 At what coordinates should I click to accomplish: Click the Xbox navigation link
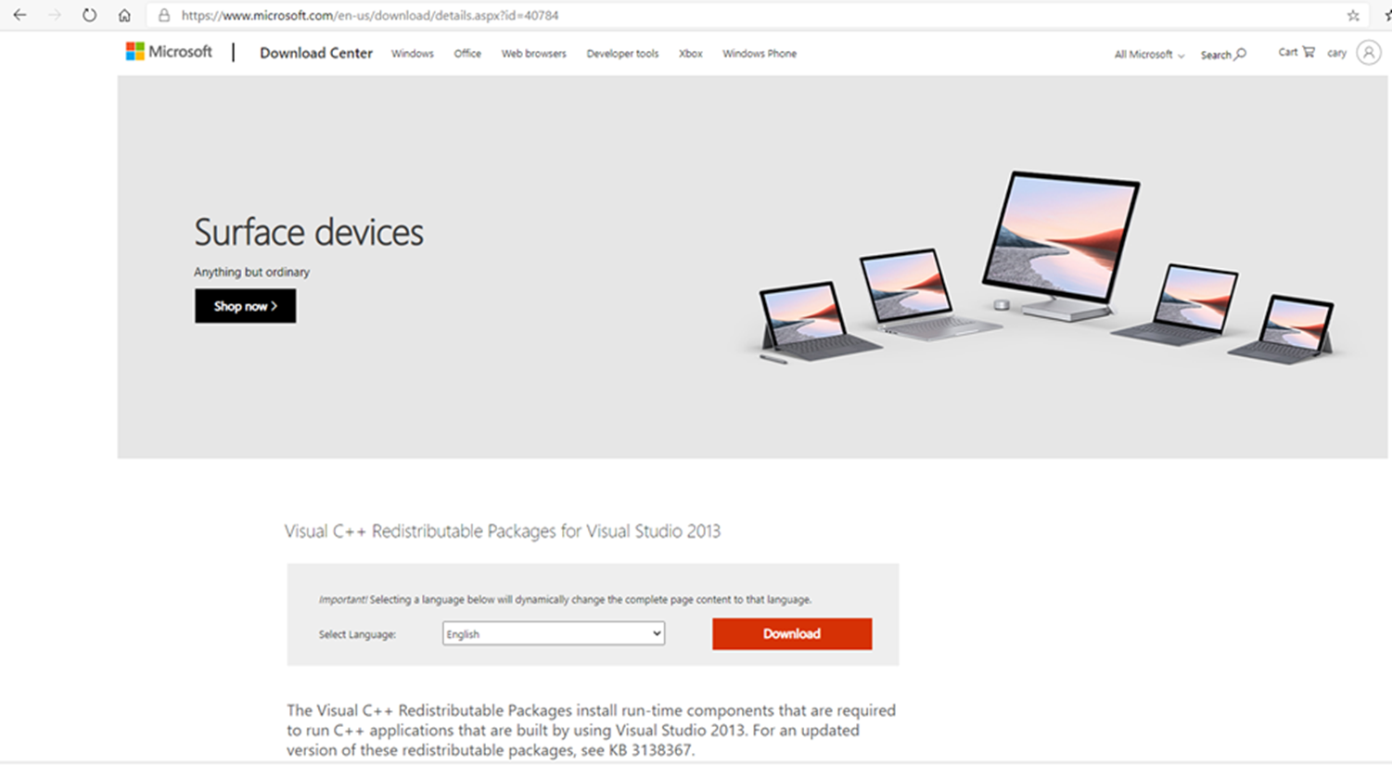pyautogui.click(x=690, y=54)
